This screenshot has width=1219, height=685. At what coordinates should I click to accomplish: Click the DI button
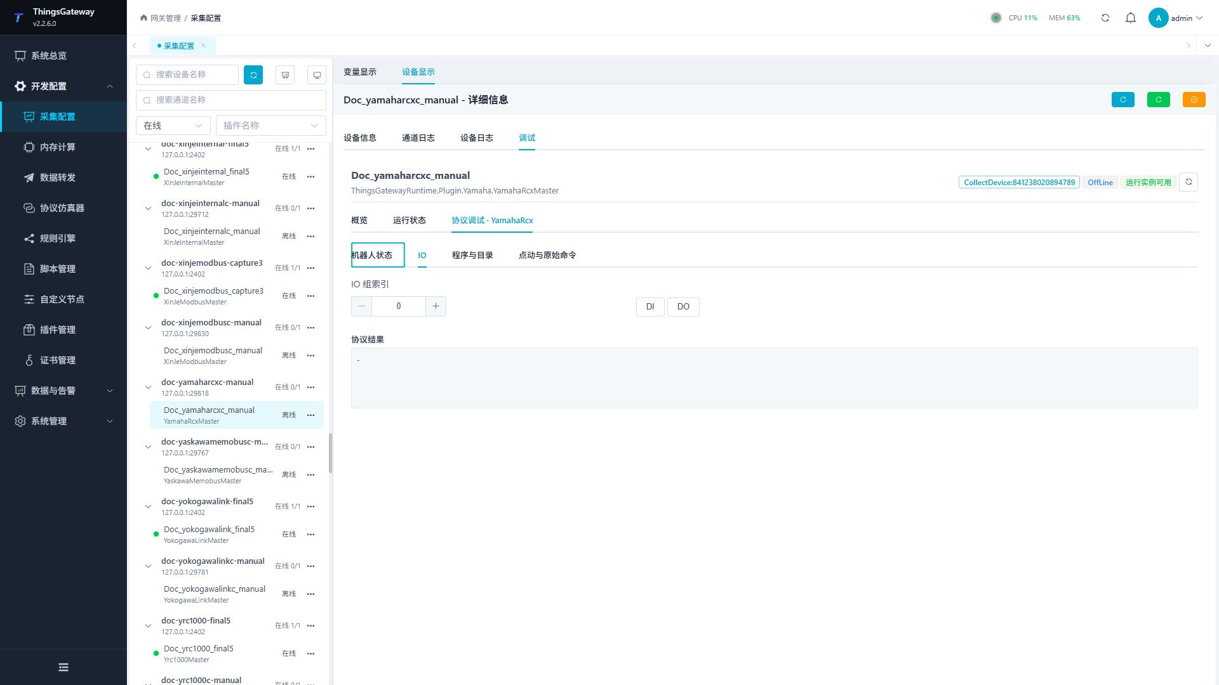pos(650,307)
